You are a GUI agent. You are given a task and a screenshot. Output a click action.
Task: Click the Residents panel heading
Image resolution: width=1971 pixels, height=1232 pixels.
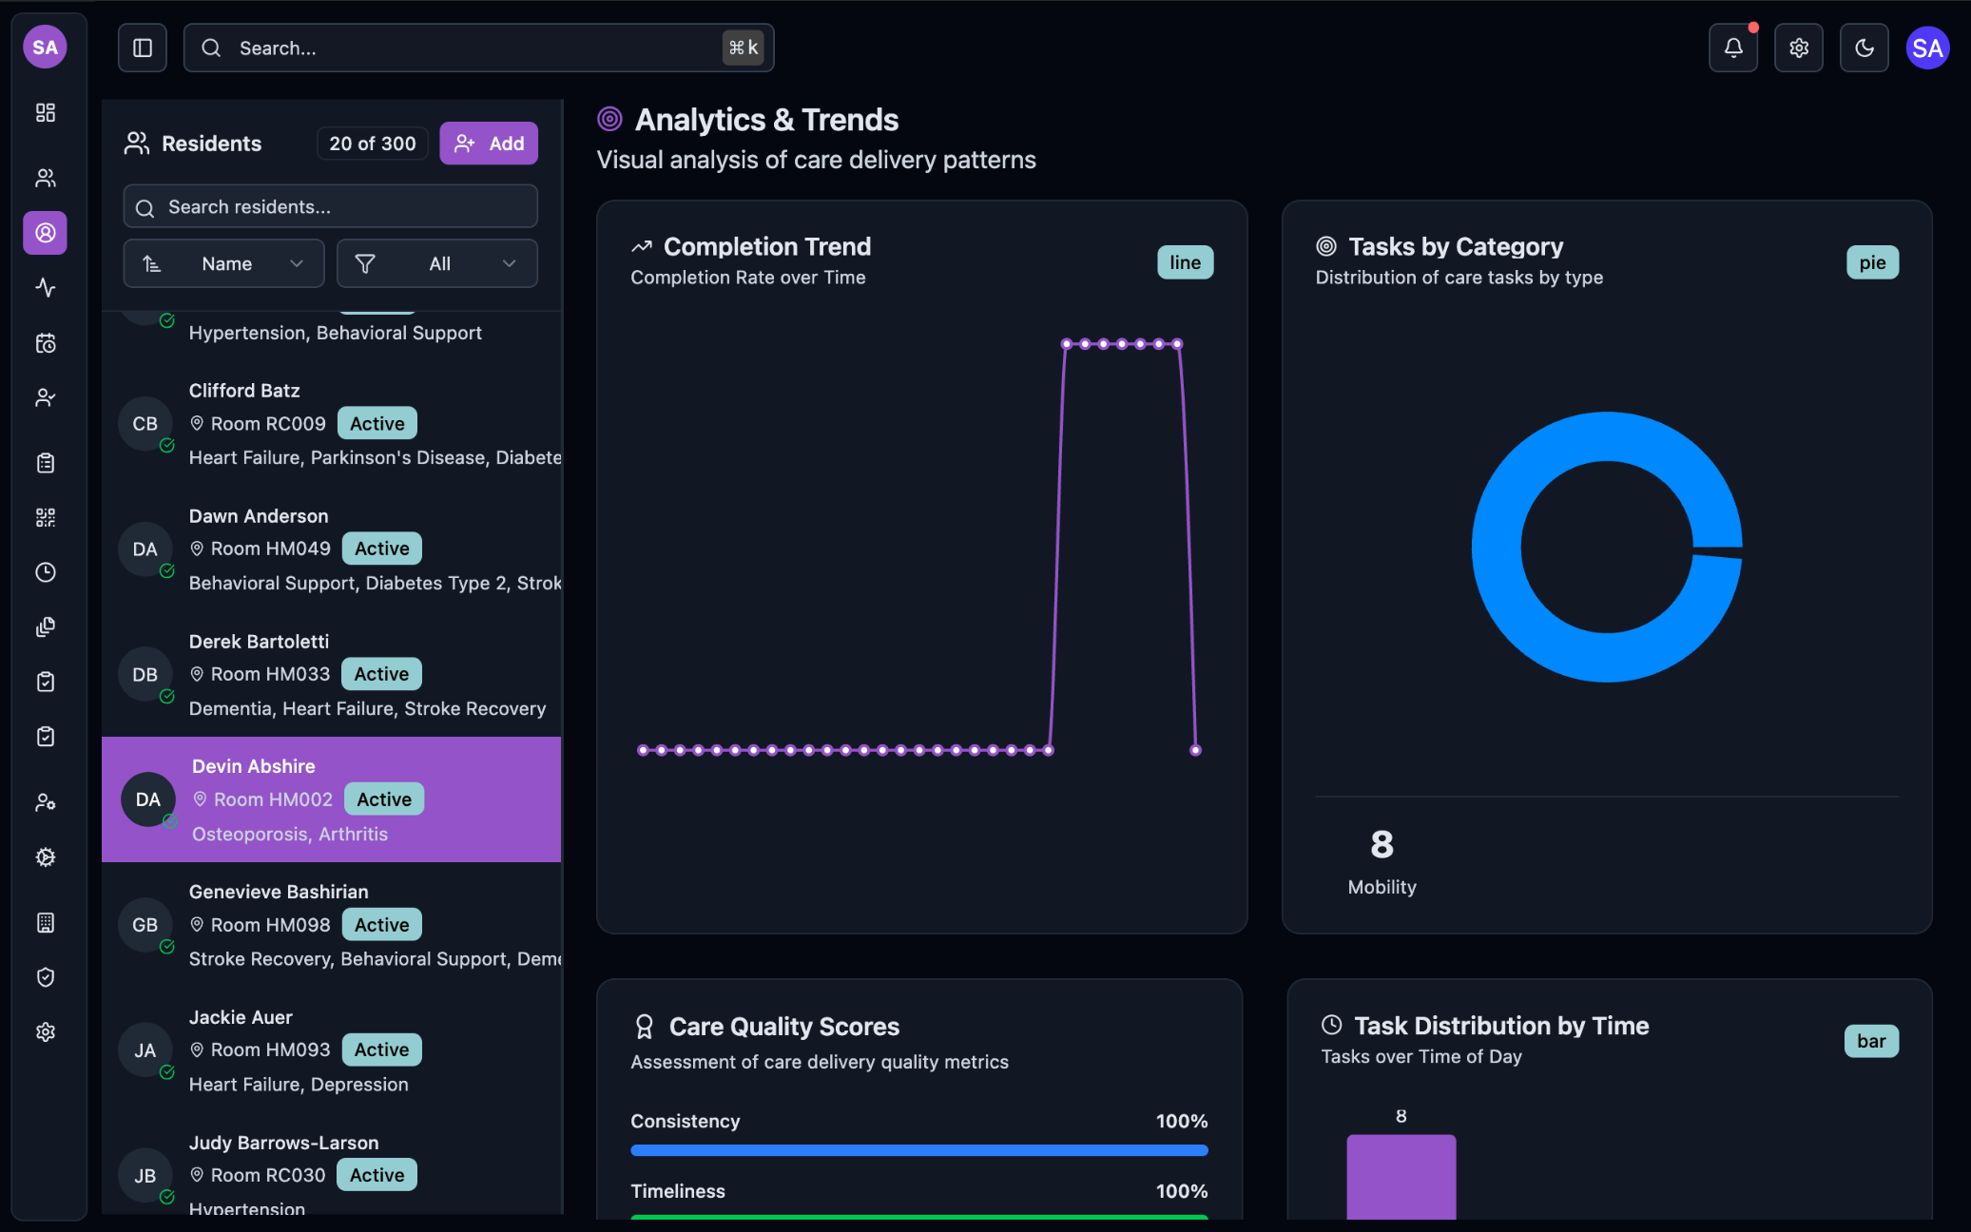click(x=212, y=144)
